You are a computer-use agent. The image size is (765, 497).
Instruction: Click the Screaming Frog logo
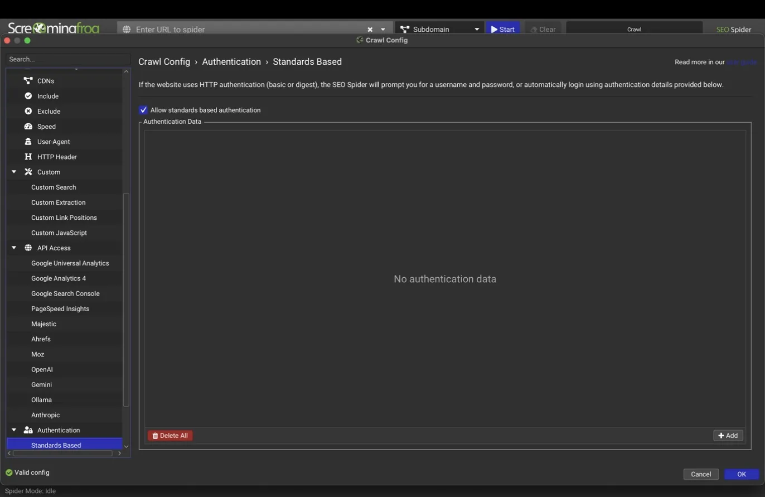coord(54,28)
